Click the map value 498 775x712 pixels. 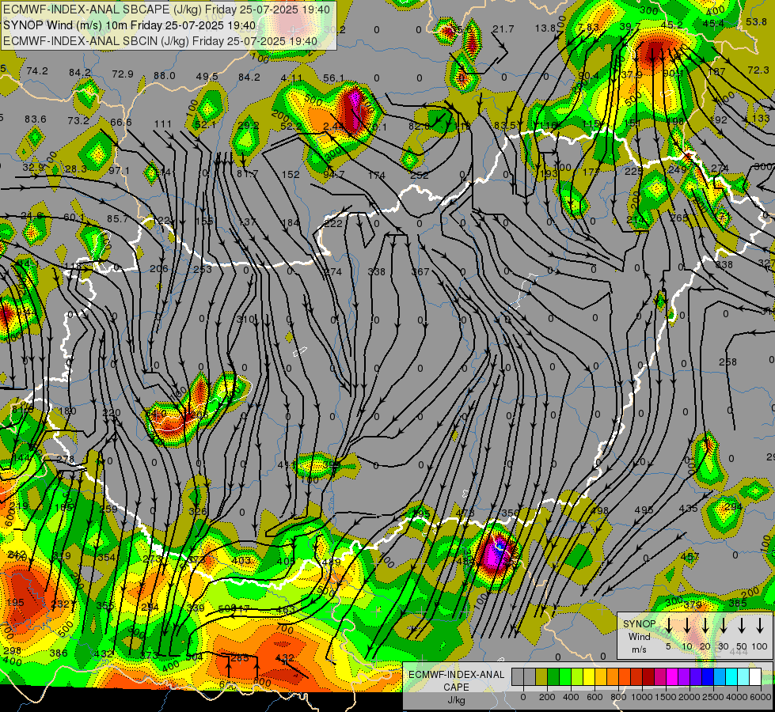[599, 511]
